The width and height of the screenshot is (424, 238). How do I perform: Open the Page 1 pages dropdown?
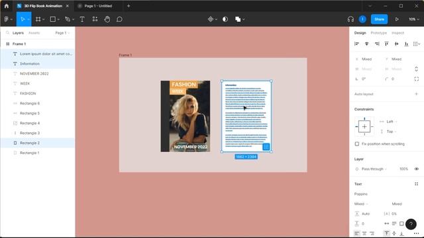[x=62, y=32]
